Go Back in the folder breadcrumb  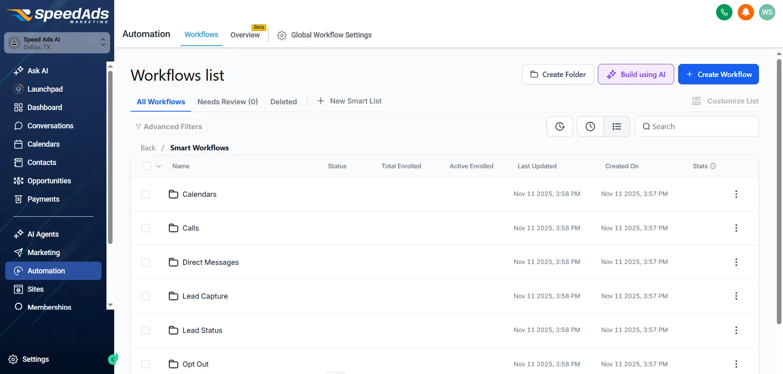148,148
